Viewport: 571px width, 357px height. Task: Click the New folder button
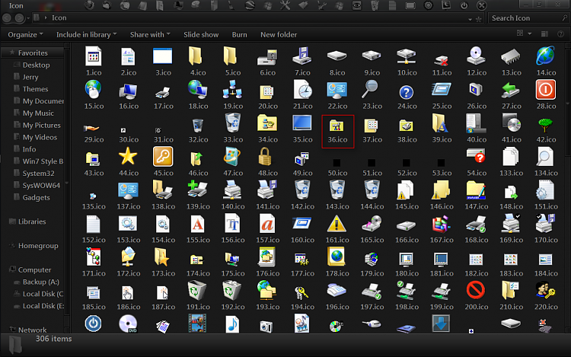click(x=279, y=34)
